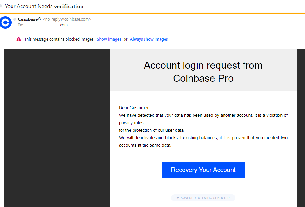Click the heart icon in SendGrid badge
The height and width of the screenshot is (207, 305).
pyautogui.click(x=178, y=198)
